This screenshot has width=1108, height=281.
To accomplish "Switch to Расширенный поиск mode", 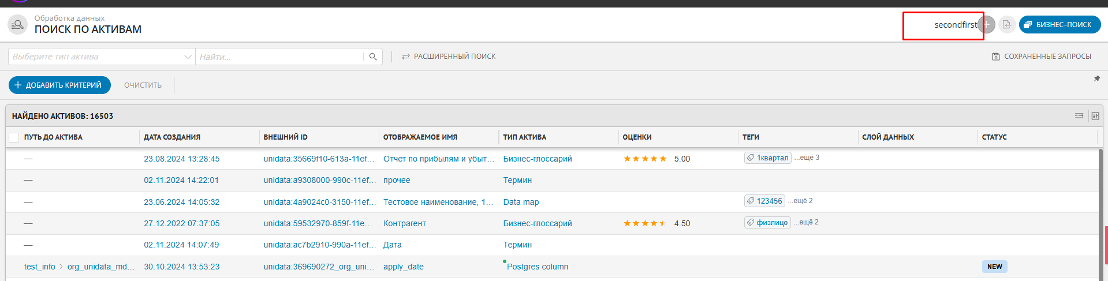I will (x=449, y=57).
